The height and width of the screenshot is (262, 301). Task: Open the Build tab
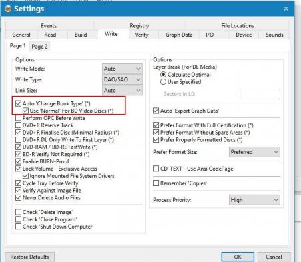[81, 35]
